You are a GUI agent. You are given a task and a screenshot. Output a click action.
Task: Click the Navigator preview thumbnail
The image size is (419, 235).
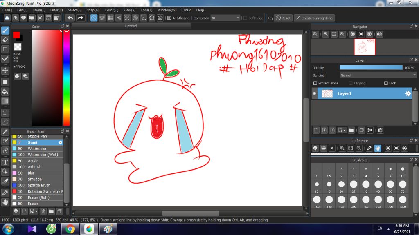[365, 47]
